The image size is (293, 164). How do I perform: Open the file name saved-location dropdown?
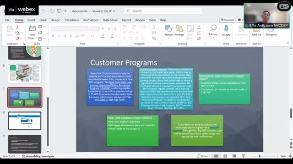click(114, 11)
